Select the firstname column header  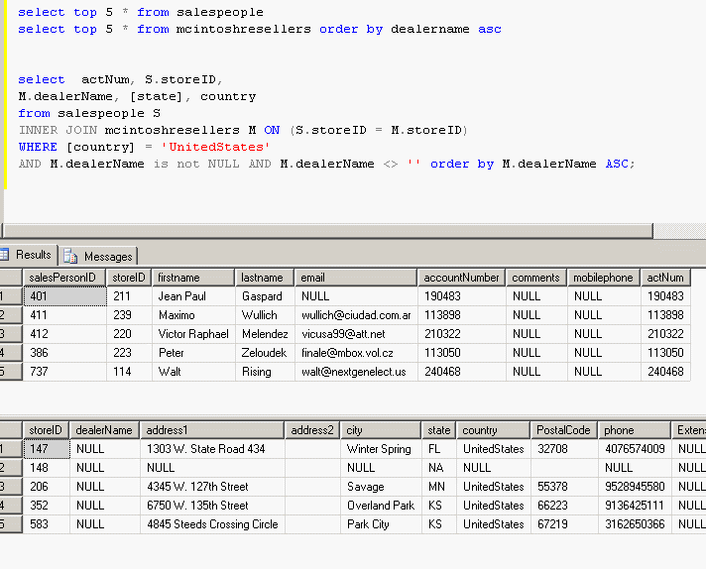click(x=193, y=278)
